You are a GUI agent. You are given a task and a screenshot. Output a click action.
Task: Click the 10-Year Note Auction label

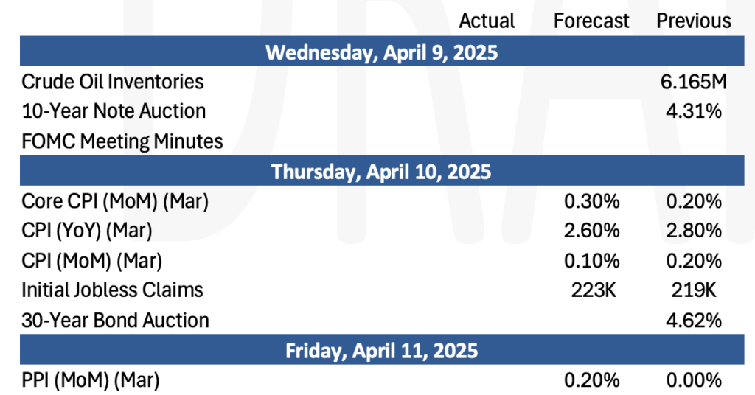pyautogui.click(x=114, y=111)
